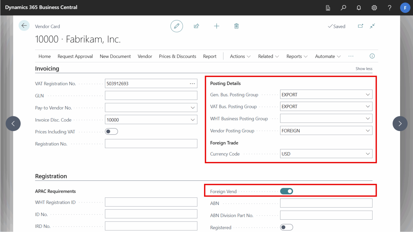This screenshot has width=413, height=232.
Task: Open the settings gear icon
Action: tap(374, 8)
